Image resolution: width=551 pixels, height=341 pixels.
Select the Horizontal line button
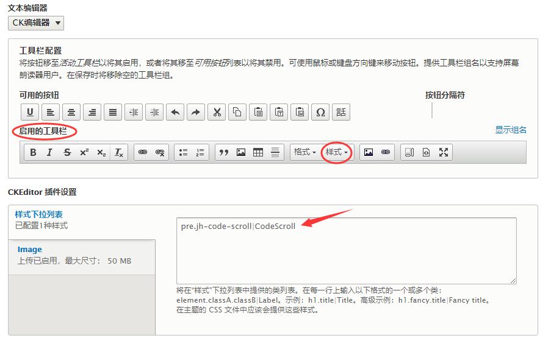(276, 152)
